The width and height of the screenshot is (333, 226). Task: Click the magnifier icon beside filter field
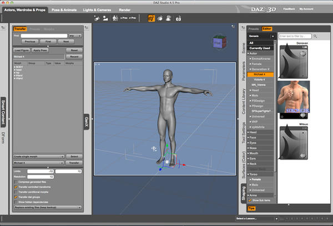click(315, 37)
